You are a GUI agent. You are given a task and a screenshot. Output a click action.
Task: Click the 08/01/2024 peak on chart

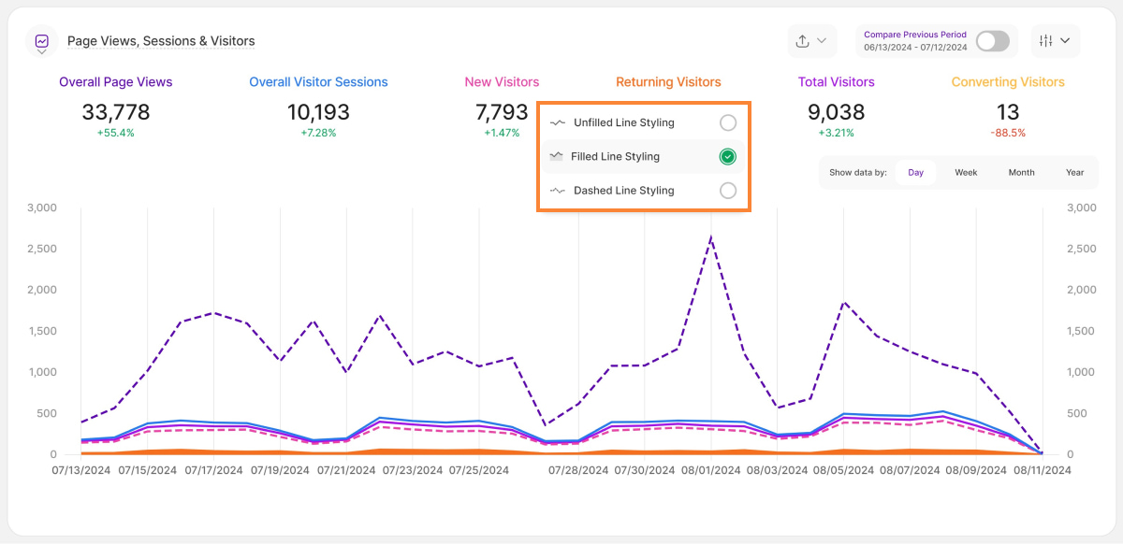(x=711, y=237)
